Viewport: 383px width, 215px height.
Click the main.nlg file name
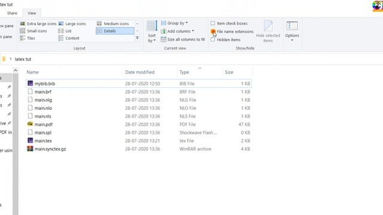[x=43, y=100]
